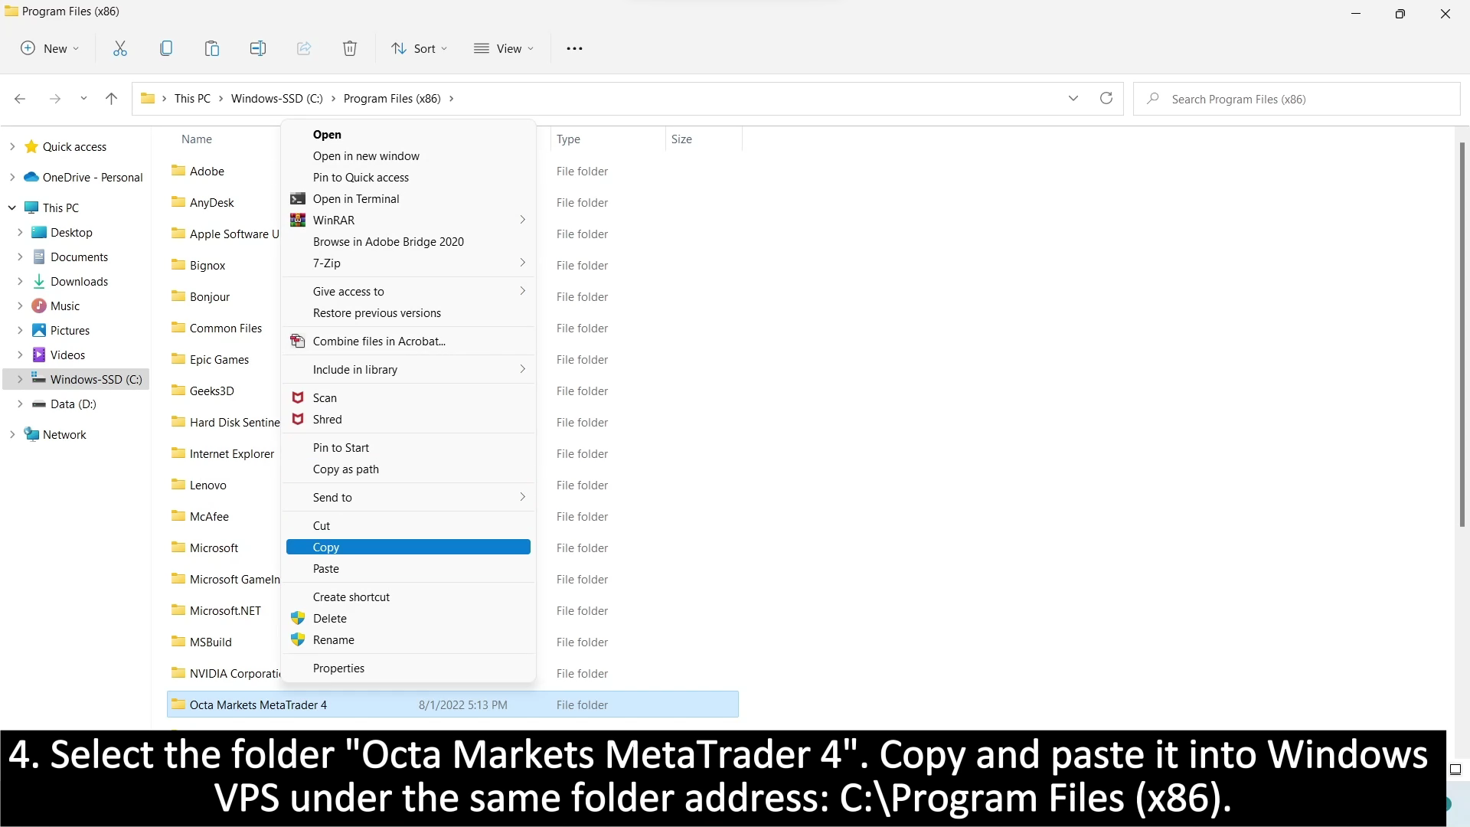Choose Copy as path in context menu
Viewport: 1470px width, 827px height.
click(x=346, y=469)
